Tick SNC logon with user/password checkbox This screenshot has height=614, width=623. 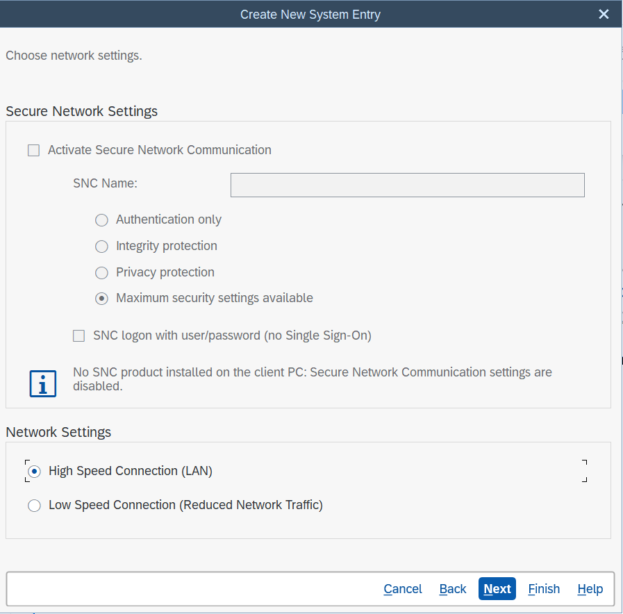click(79, 336)
